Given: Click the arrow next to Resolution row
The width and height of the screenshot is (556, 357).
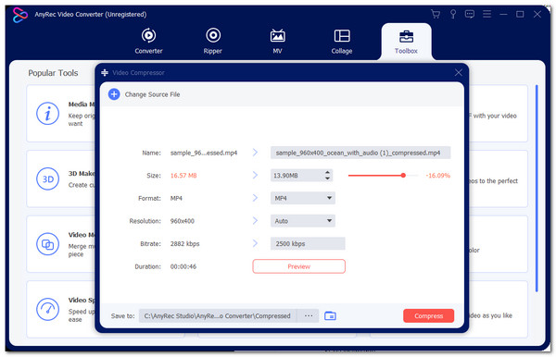Looking at the screenshot, I should (255, 220).
